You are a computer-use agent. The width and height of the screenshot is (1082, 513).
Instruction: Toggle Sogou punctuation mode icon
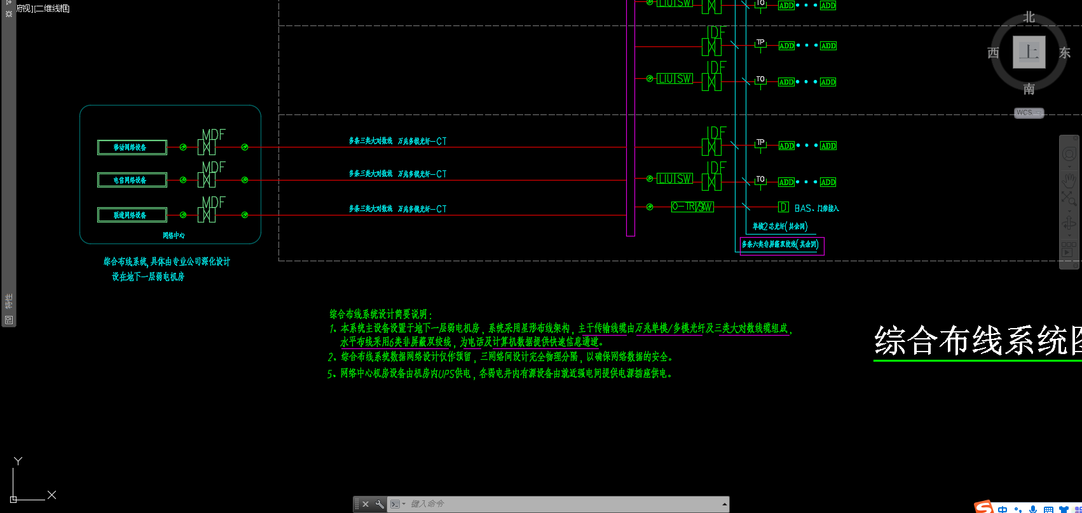click(x=1018, y=509)
